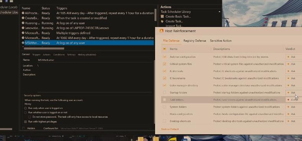
Task: Click the MSIAfterburner task row icon
Action: 23,43
